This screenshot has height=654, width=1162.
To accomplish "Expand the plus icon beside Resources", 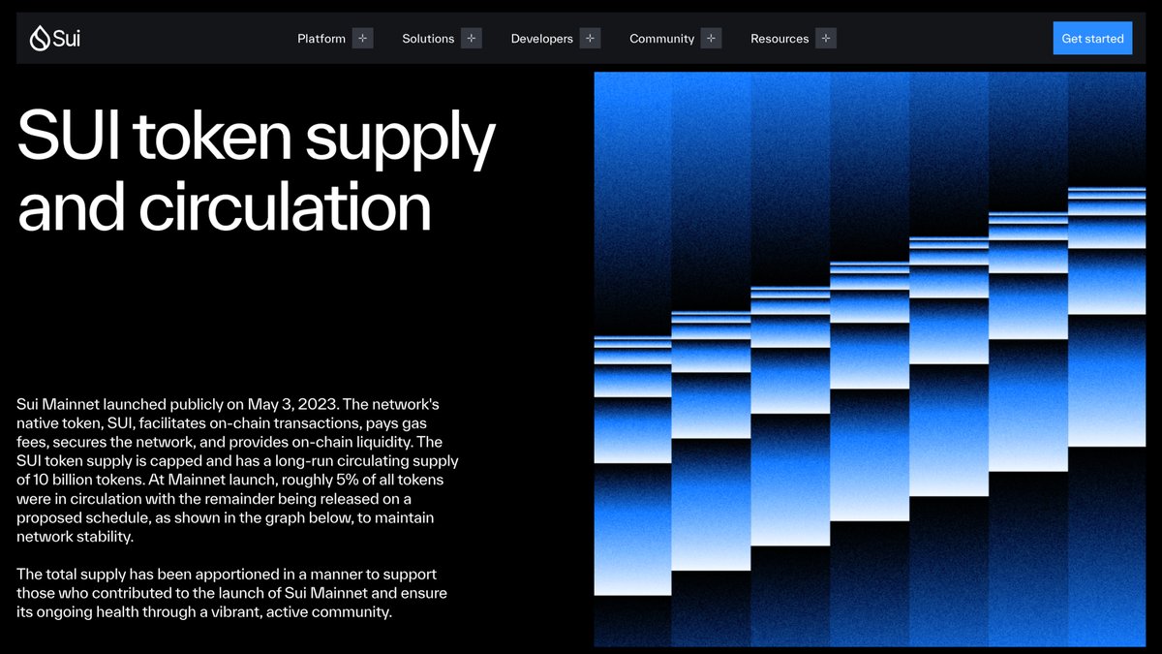I will pyautogui.click(x=826, y=39).
